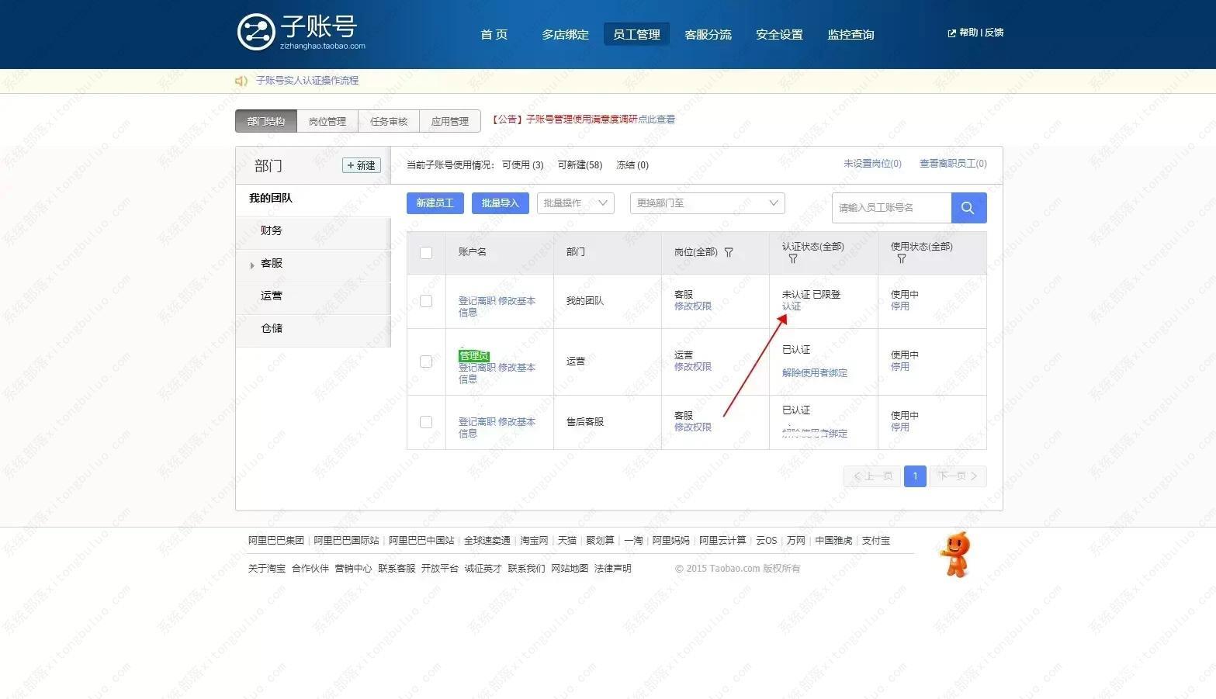1216x699 pixels.
Task: Click the 下一页 pagination button
Action: pos(958,476)
